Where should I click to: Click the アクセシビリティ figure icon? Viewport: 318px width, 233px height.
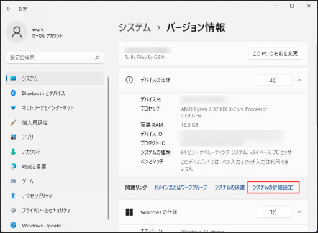pyautogui.click(x=13, y=196)
